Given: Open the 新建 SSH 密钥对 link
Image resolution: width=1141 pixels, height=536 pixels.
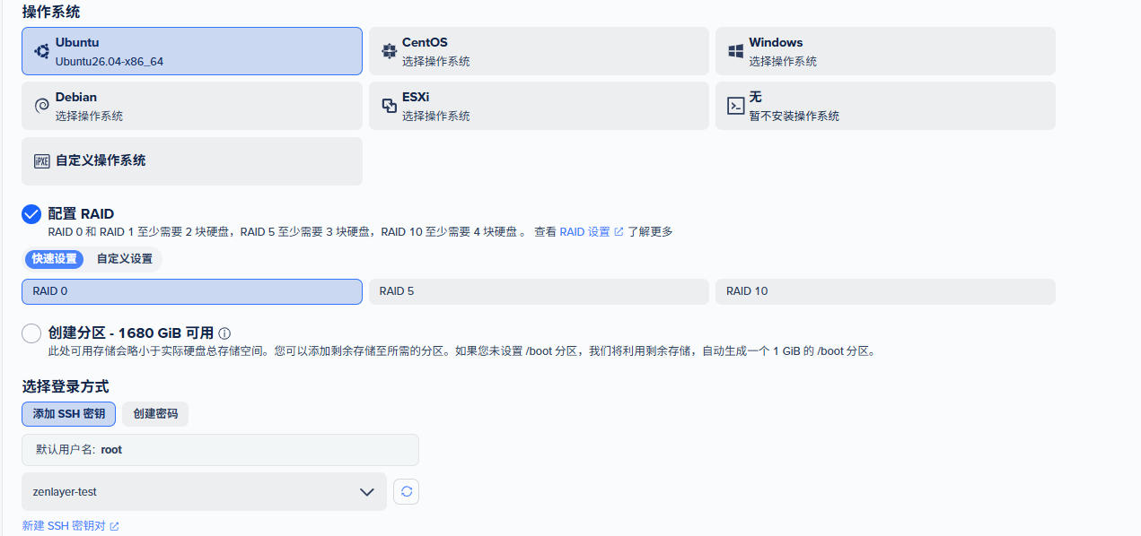Looking at the screenshot, I should click(x=64, y=526).
